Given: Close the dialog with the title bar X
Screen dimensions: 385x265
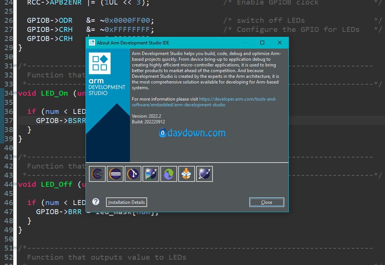Looking at the screenshot, I should click(279, 43).
